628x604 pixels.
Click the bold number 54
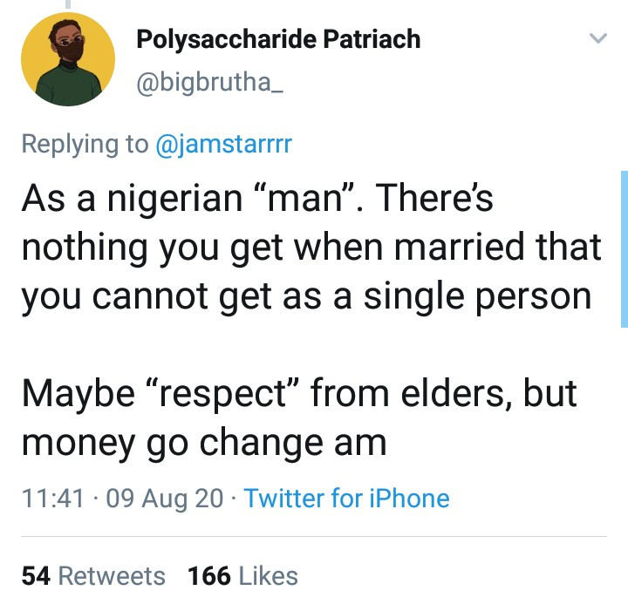[x=36, y=576]
